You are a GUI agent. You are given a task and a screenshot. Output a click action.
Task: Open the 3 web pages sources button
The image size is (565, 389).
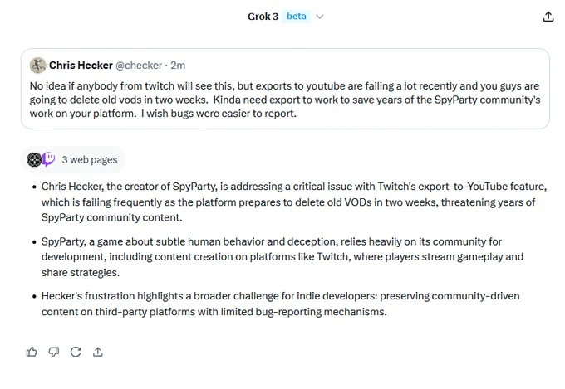click(x=72, y=159)
